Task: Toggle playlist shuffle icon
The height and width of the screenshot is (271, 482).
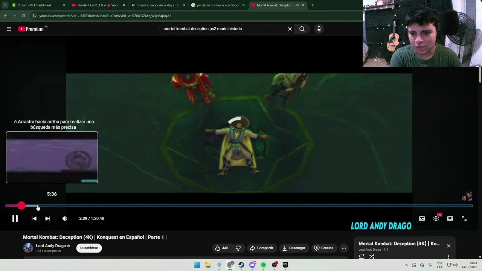Action: 372,257
